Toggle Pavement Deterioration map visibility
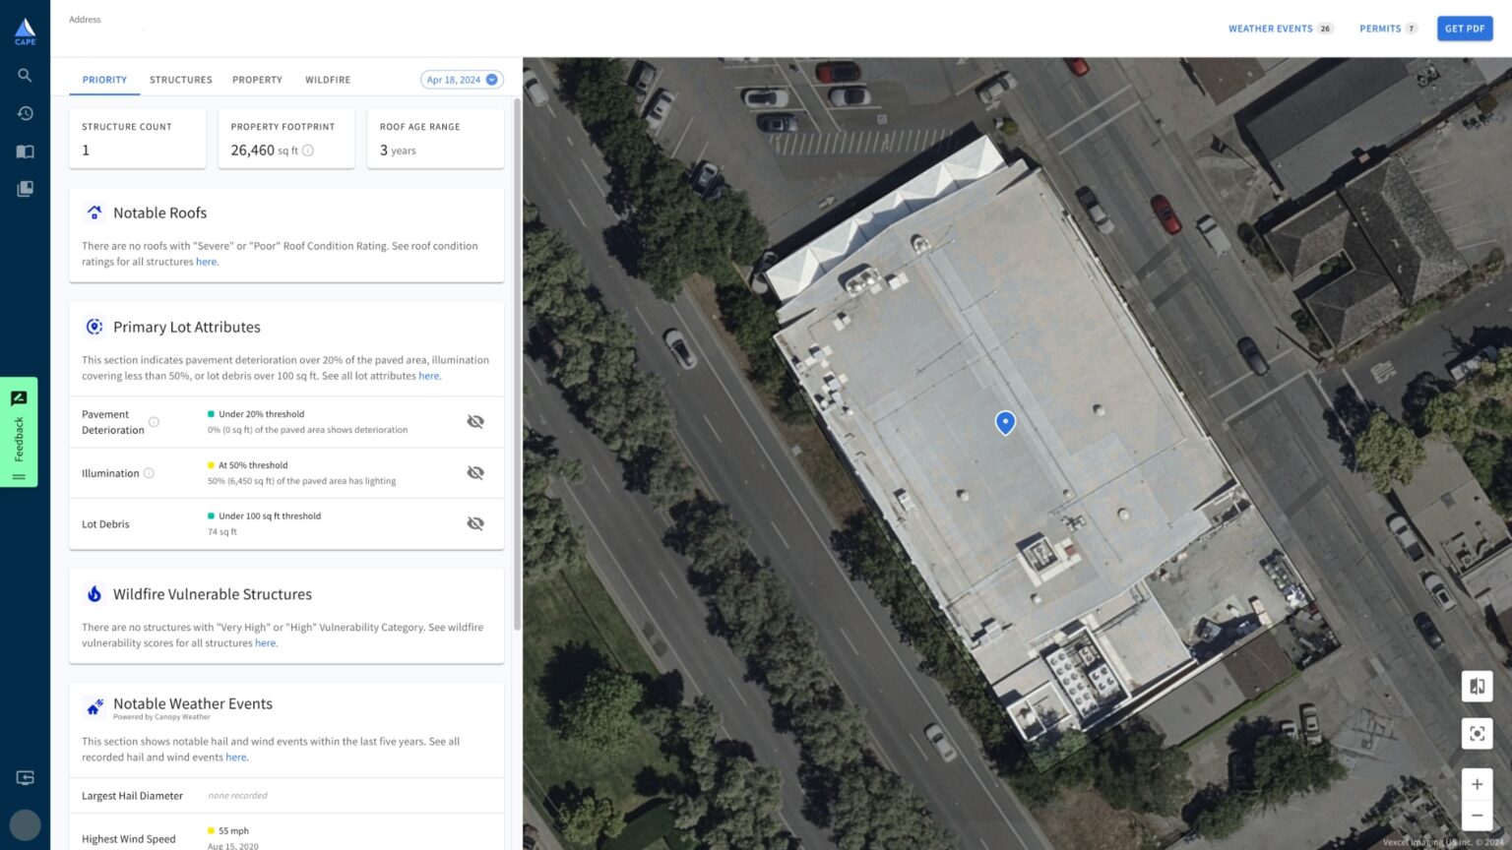 tap(475, 422)
